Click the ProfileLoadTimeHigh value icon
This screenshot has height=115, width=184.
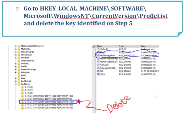click(98, 58)
